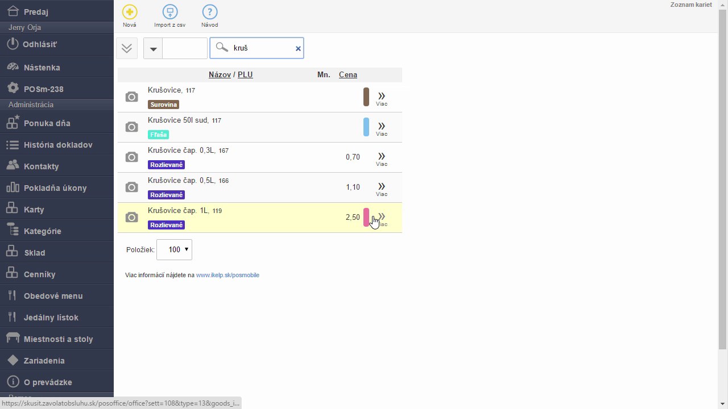The image size is (728, 409).
Task: Click camera icon for Krušovice čap. 0,5L
Action: coord(131,187)
